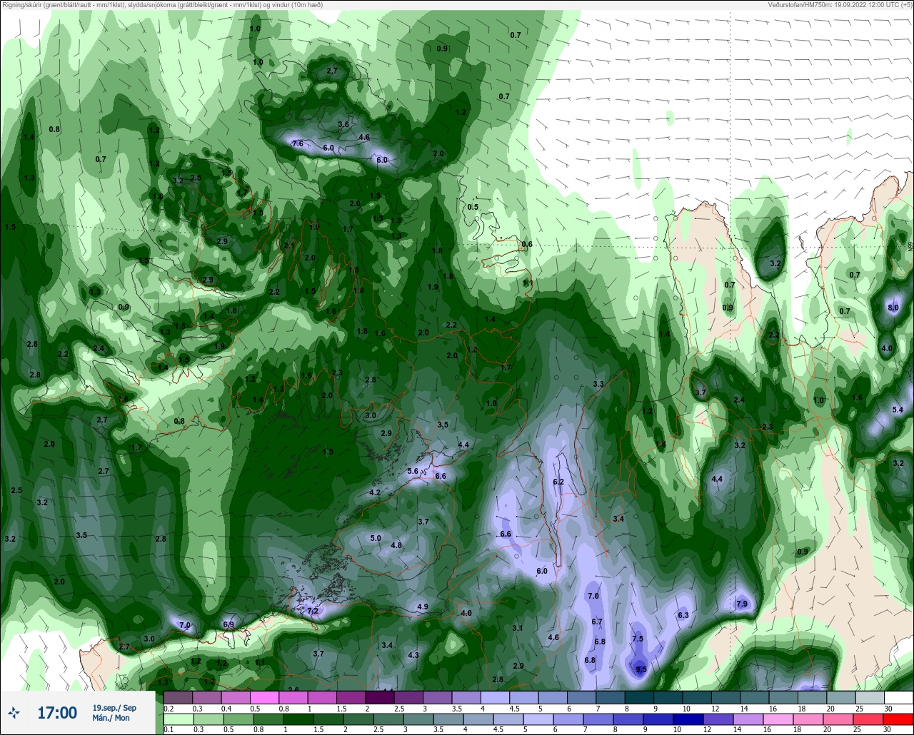Pick the dark teal 8–9 swatch in upper legend
This screenshot has width=914, height=735.
point(639,697)
